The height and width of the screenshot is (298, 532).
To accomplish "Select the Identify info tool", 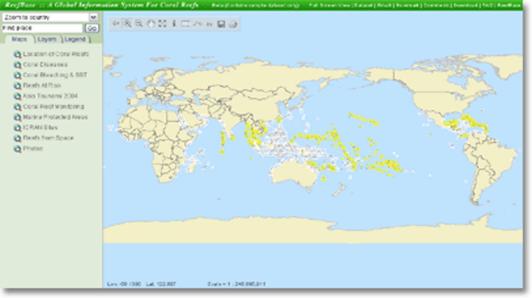I will (174, 24).
